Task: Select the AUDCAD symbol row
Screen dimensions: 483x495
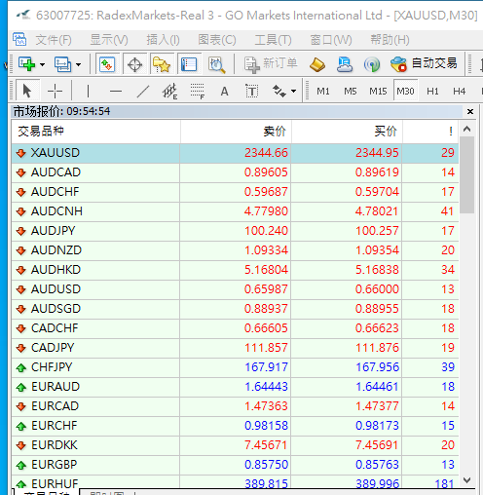Action: click(235, 172)
